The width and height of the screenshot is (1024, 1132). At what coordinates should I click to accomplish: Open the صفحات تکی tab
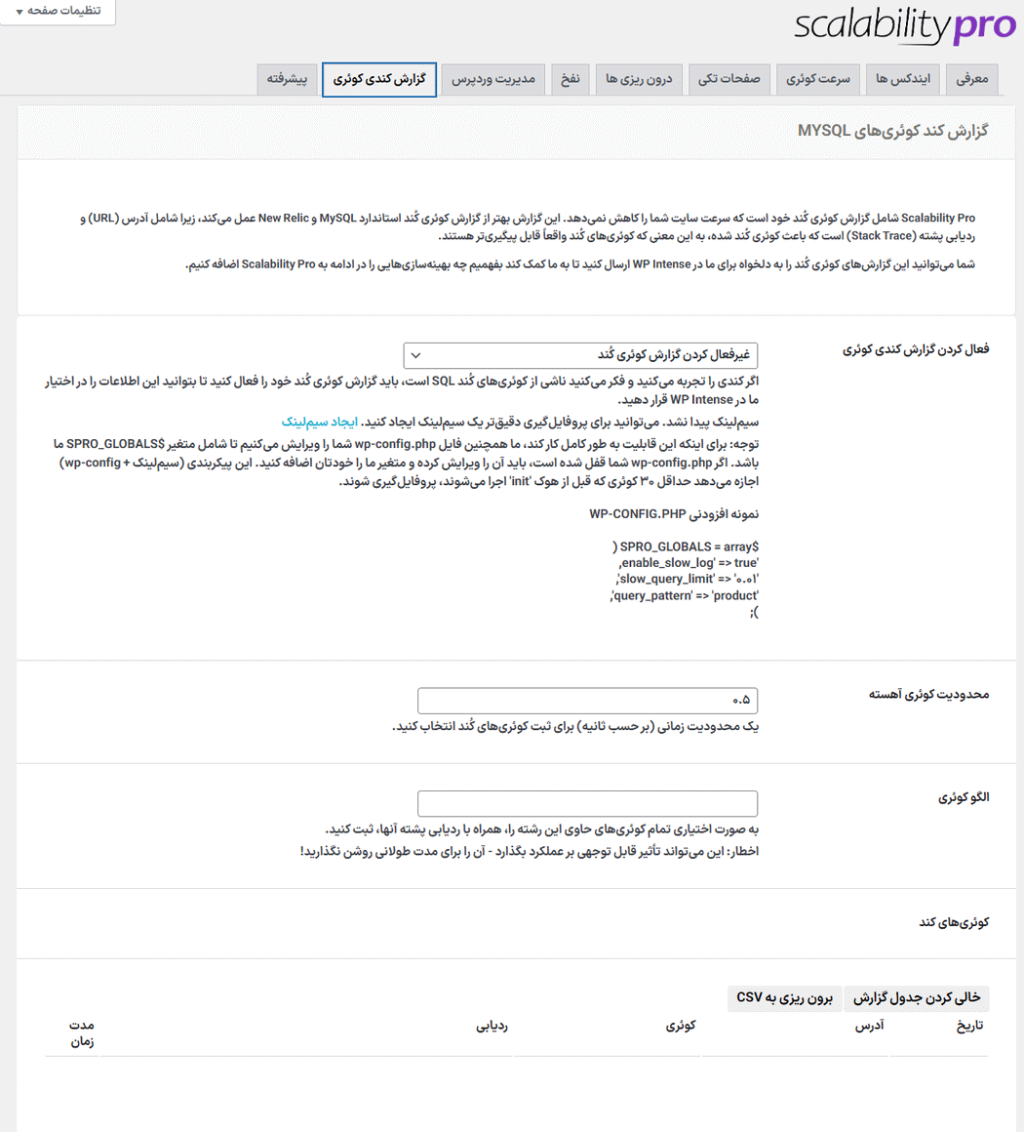pos(729,79)
